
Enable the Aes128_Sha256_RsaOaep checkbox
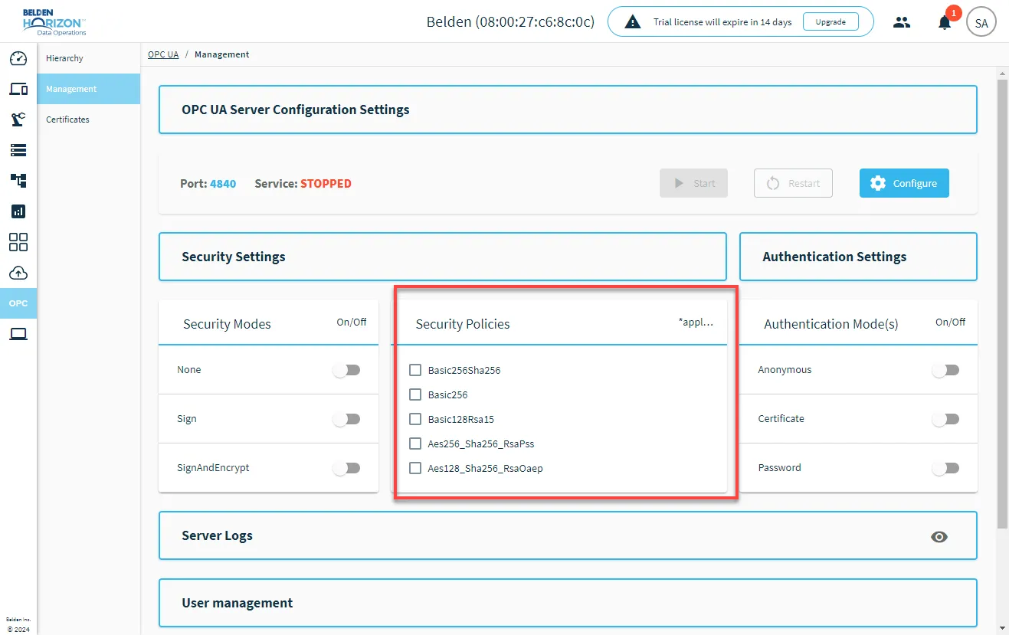415,468
